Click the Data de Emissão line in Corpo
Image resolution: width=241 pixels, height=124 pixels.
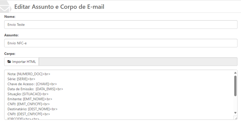point(35,89)
